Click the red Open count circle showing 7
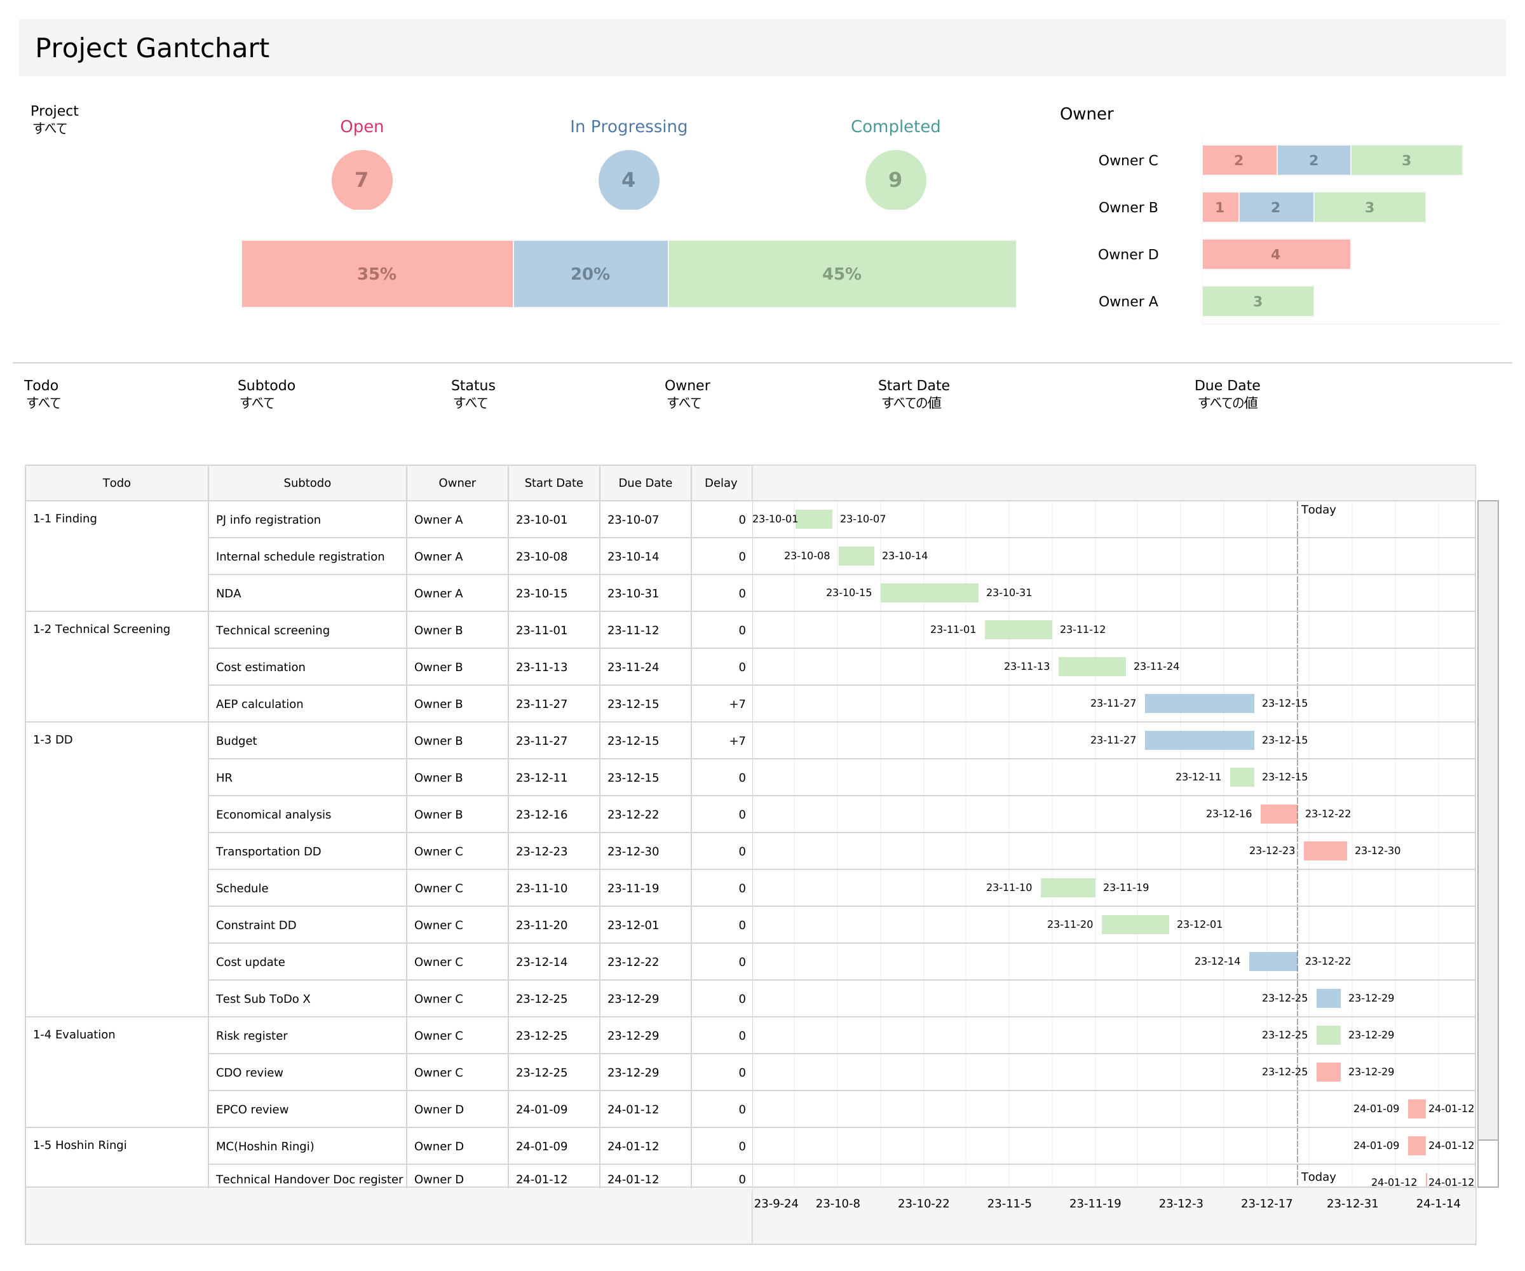 tap(362, 179)
